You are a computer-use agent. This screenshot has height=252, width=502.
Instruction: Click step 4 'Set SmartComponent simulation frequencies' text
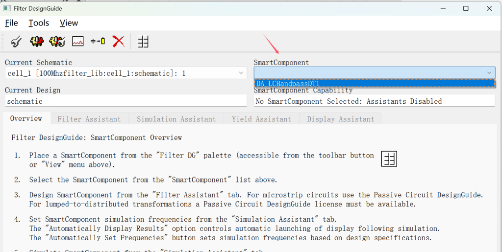(x=183, y=219)
